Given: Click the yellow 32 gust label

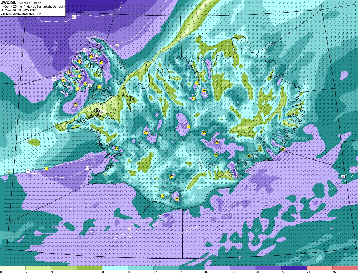Looking at the screenshot, I should (x=69, y=72).
